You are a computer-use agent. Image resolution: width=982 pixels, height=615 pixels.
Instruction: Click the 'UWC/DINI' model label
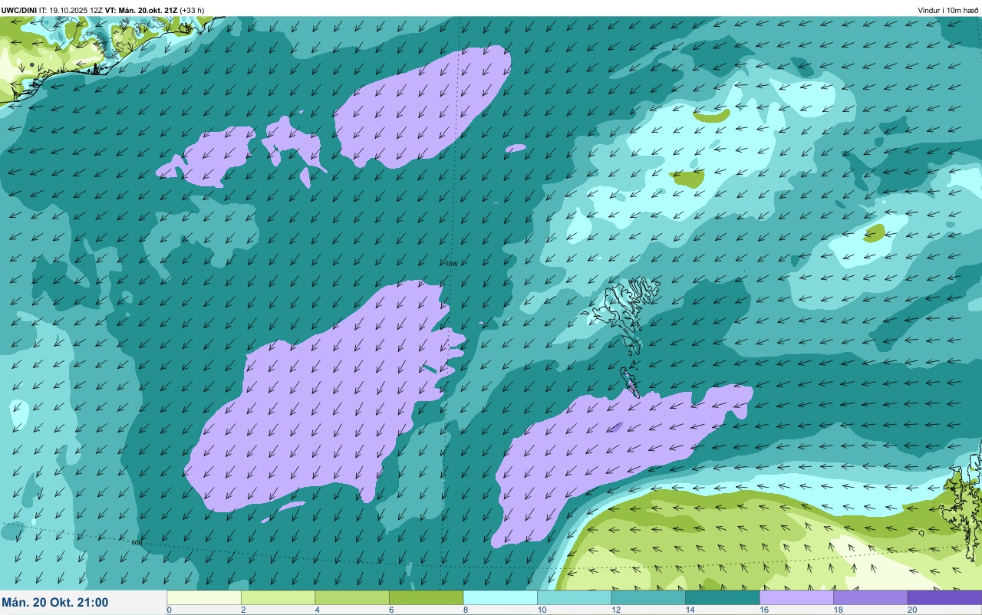[19, 10]
